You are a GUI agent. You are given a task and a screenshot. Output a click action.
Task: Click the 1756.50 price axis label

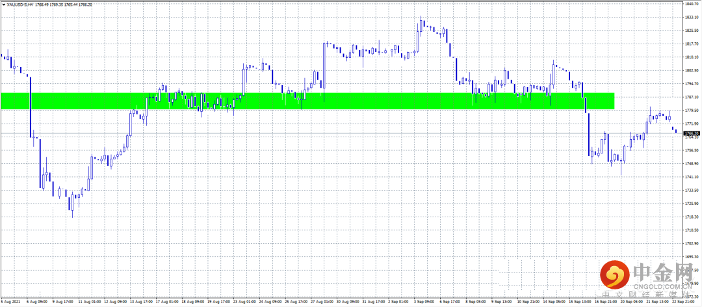point(692,151)
